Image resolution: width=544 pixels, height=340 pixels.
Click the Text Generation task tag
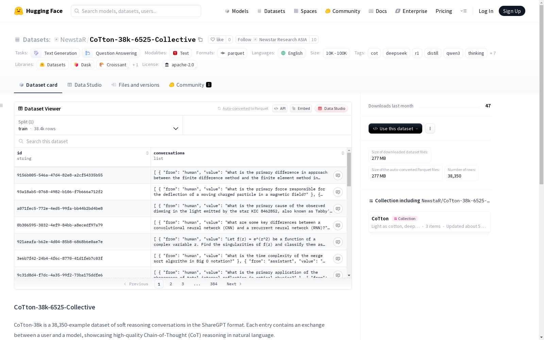click(x=55, y=53)
